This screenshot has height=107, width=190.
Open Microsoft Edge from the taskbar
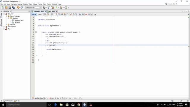tap(56, 105)
